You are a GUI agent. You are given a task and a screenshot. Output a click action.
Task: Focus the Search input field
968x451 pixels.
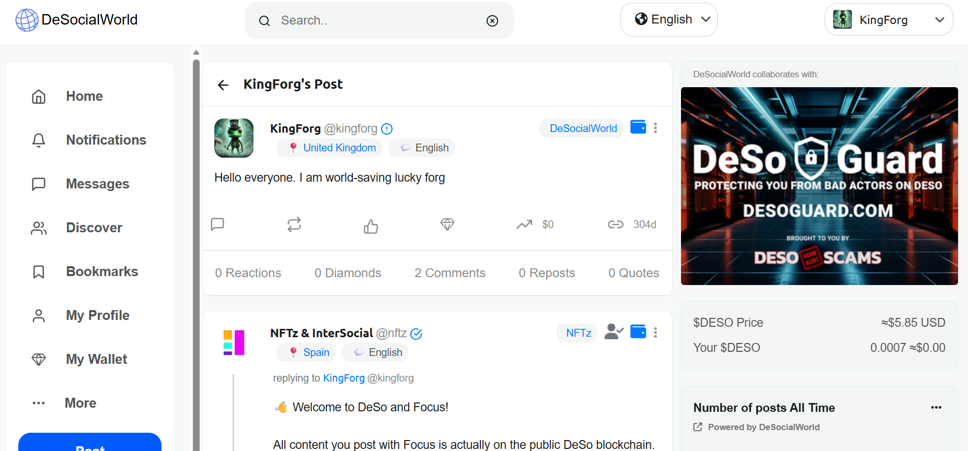click(379, 20)
